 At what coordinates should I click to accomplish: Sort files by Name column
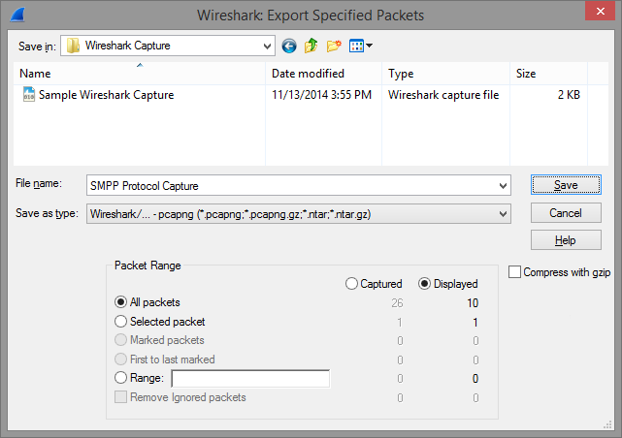140,74
